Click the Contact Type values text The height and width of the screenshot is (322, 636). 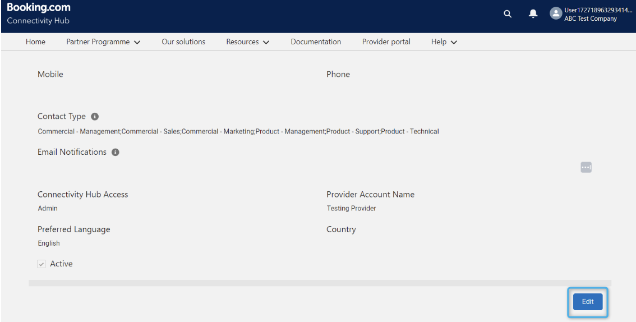click(238, 132)
